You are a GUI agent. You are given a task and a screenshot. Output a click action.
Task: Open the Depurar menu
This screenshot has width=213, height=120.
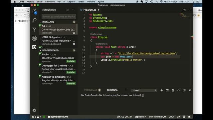coord(71,2)
